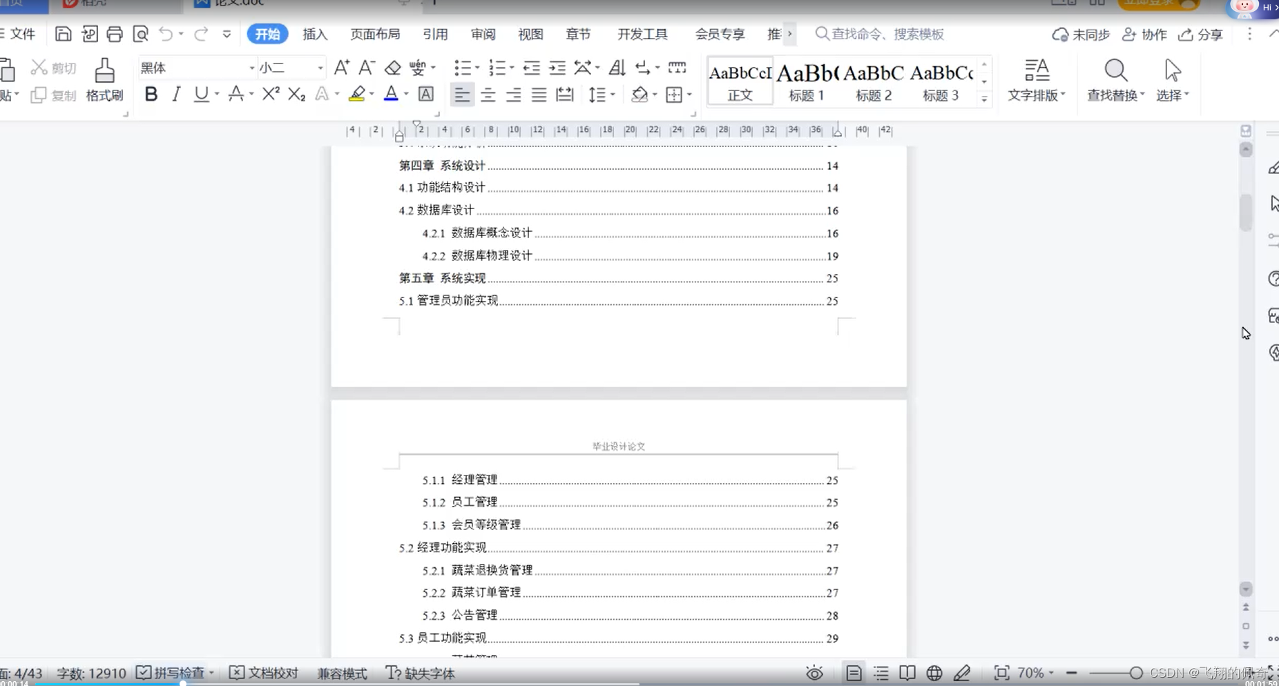
Task: Toggle center alignment
Action: click(x=488, y=94)
